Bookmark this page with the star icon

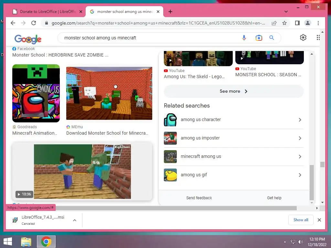(284, 23)
